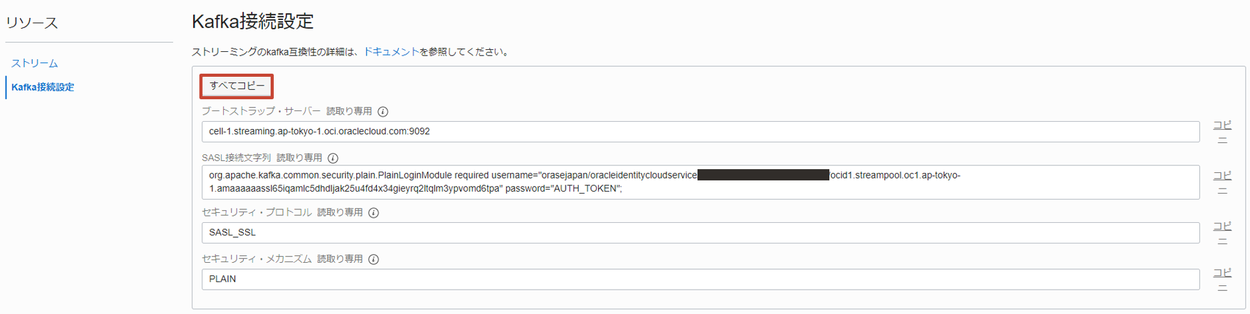Image resolution: width=1250 pixels, height=314 pixels.
Task: Click the セキュリティ・プロトコル field label
Action: 256,213
